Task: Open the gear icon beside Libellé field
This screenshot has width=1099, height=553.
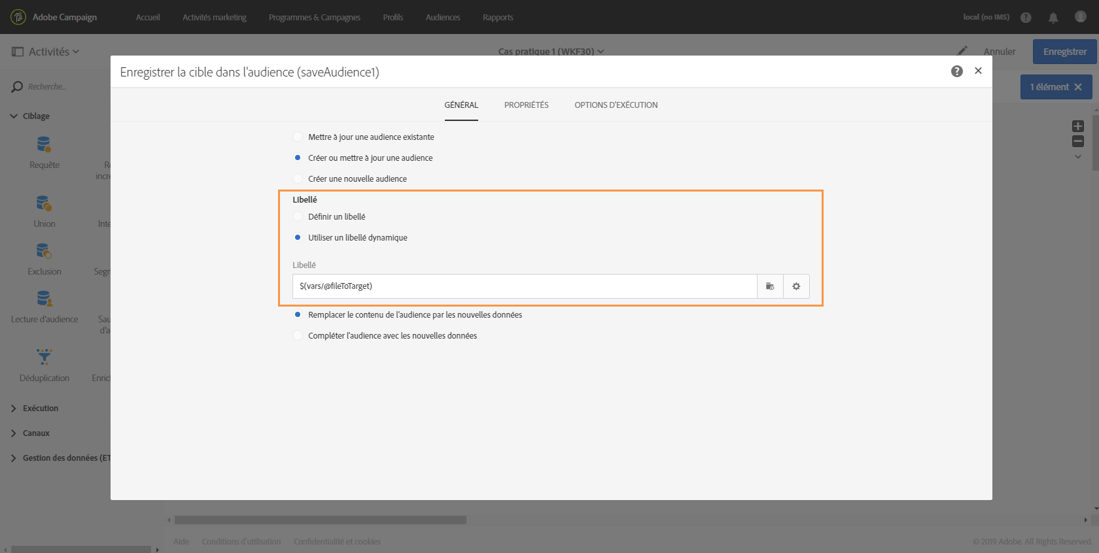Action: pos(796,286)
